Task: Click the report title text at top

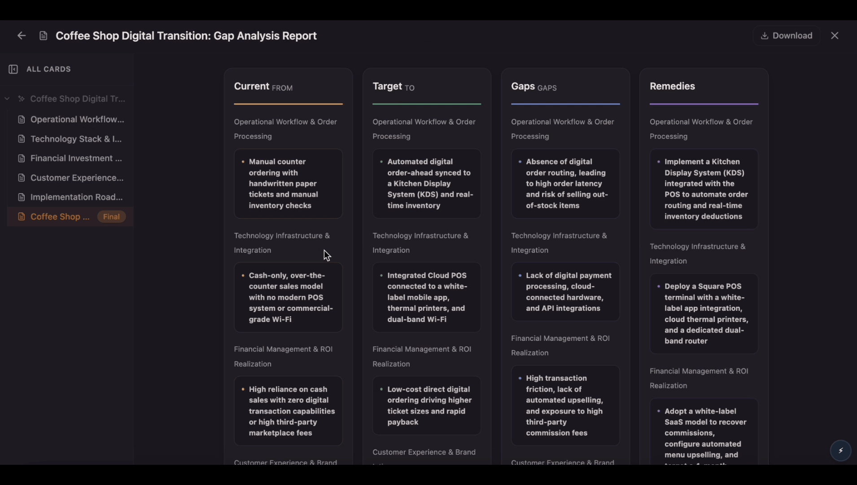Action: pyautogui.click(x=186, y=35)
